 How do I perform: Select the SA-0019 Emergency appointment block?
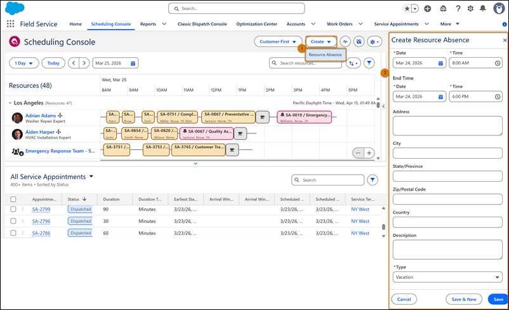click(x=304, y=117)
